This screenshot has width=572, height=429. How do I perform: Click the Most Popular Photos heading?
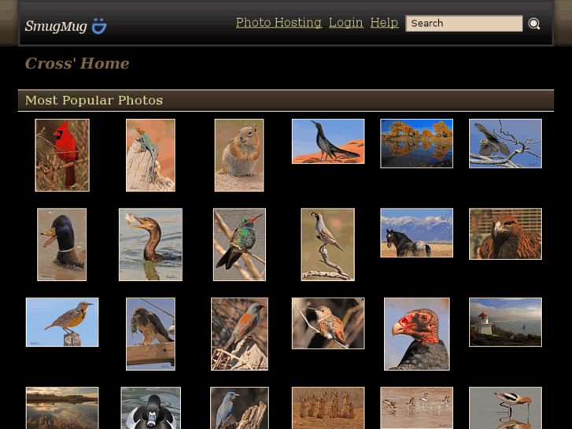[94, 101]
